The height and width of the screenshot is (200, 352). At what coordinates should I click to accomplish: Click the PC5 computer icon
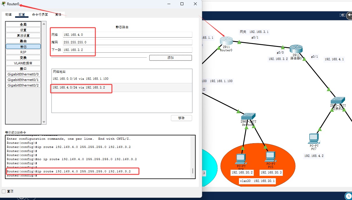pyautogui.click(x=270, y=157)
